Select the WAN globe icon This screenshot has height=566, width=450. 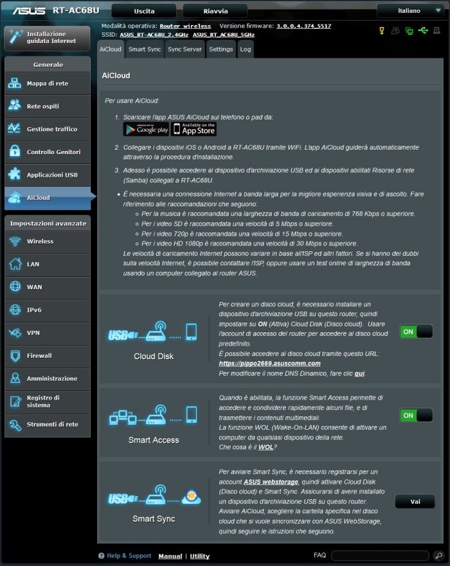[x=15, y=287]
